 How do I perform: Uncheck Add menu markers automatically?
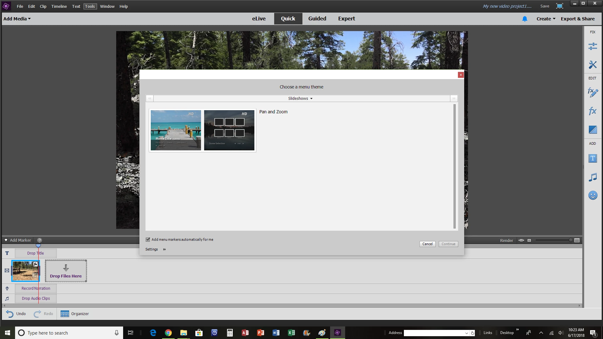click(148, 239)
